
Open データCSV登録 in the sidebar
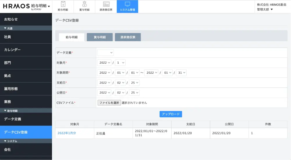[x=26, y=132]
